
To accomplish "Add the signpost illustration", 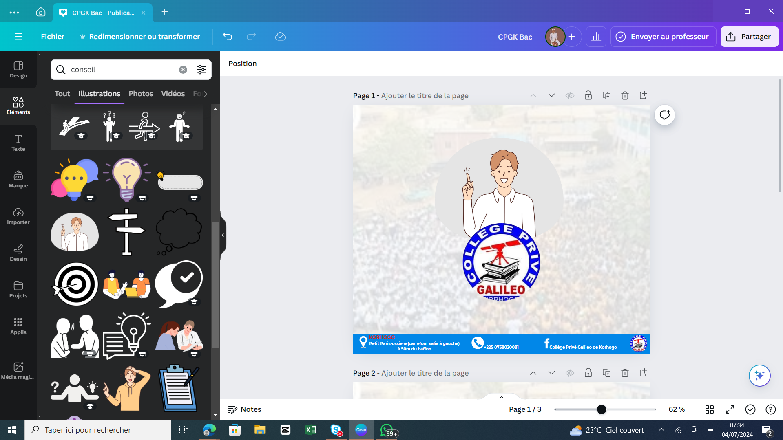I will pyautogui.click(x=126, y=232).
